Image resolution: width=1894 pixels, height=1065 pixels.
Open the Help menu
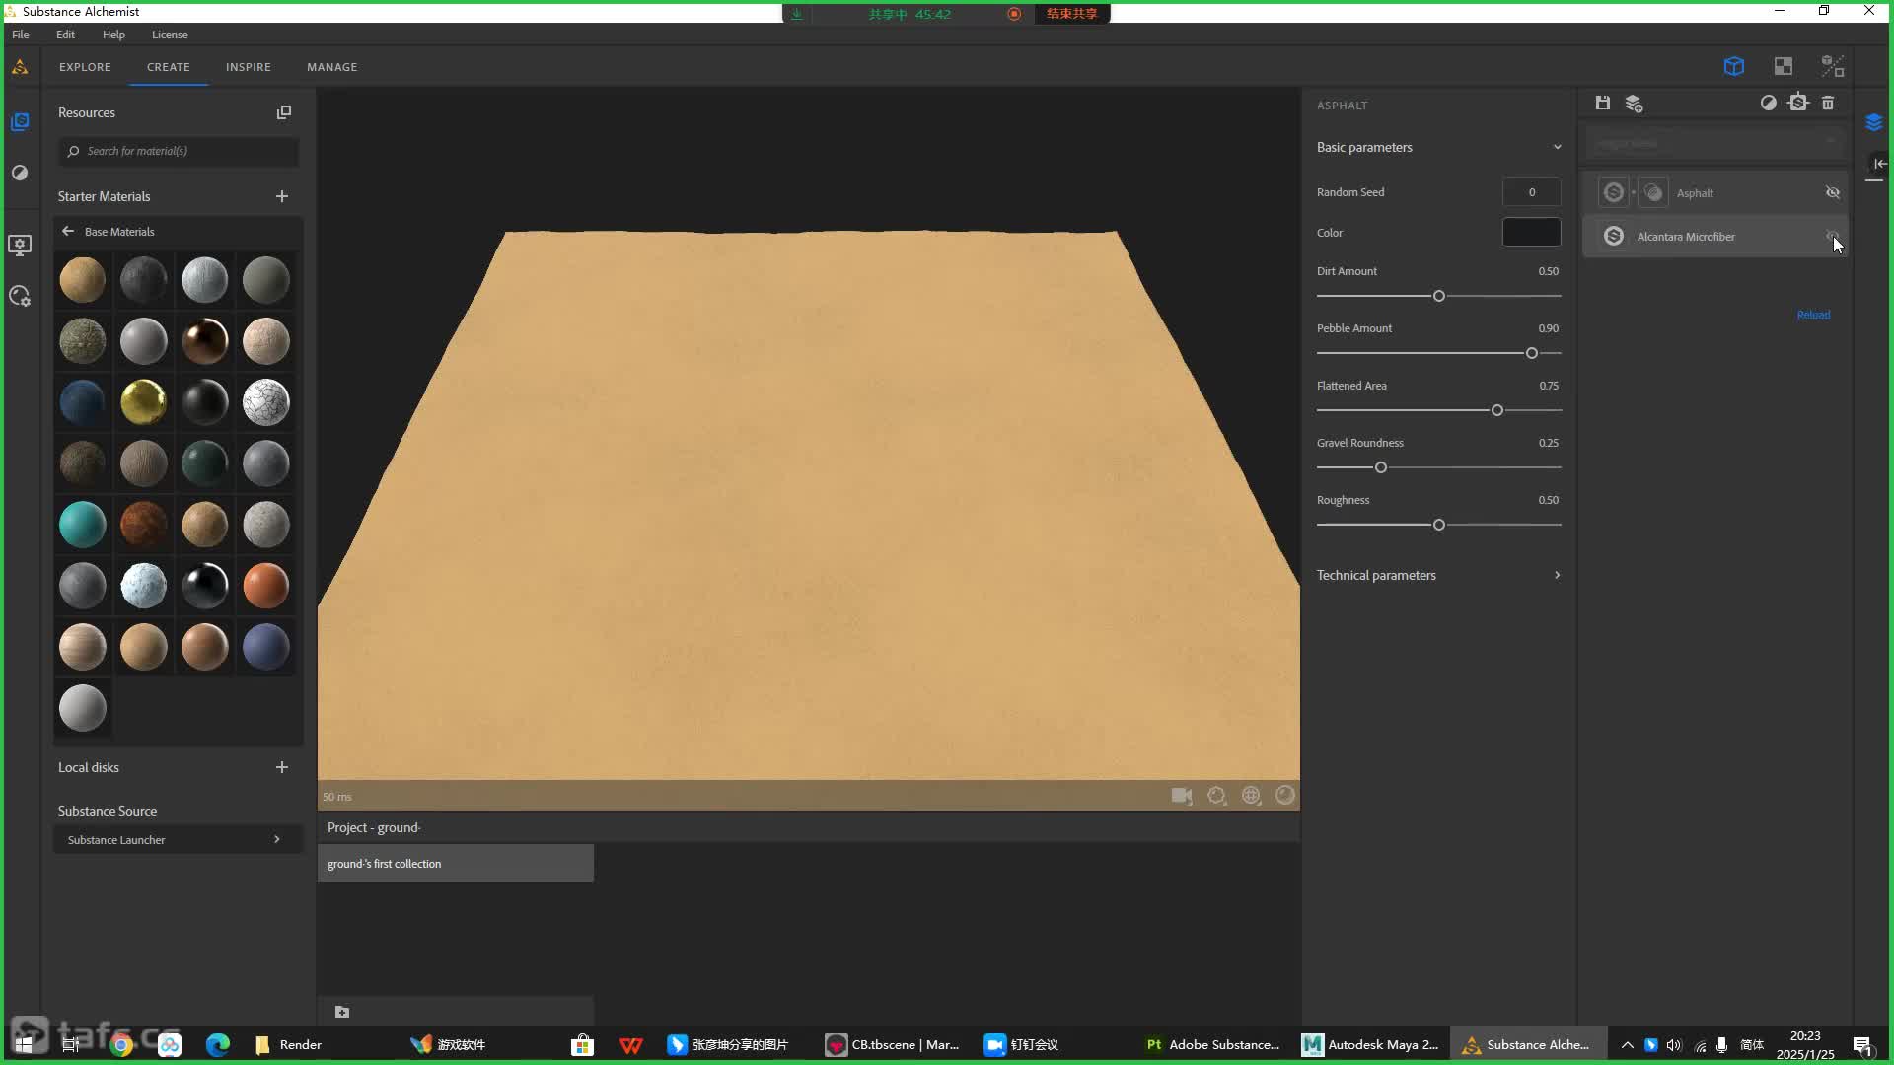pyautogui.click(x=113, y=35)
